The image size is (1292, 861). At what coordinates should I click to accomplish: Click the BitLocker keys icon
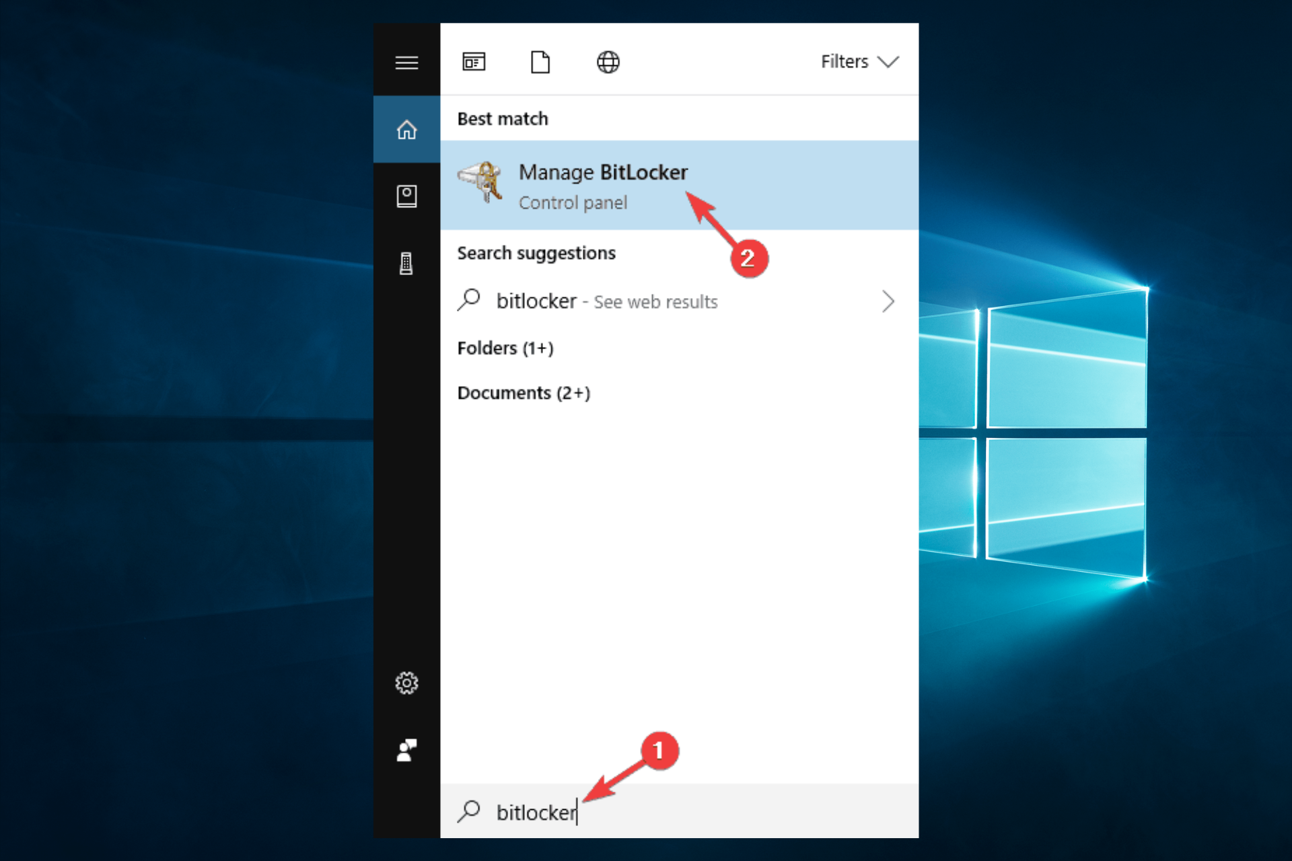click(480, 182)
